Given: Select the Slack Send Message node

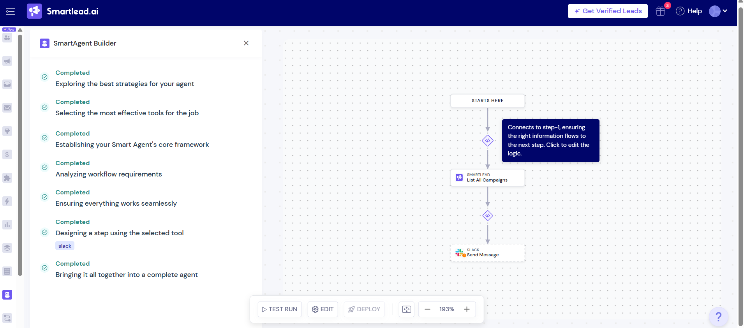Looking at the screenshot, I should click(x=488, y=252).
